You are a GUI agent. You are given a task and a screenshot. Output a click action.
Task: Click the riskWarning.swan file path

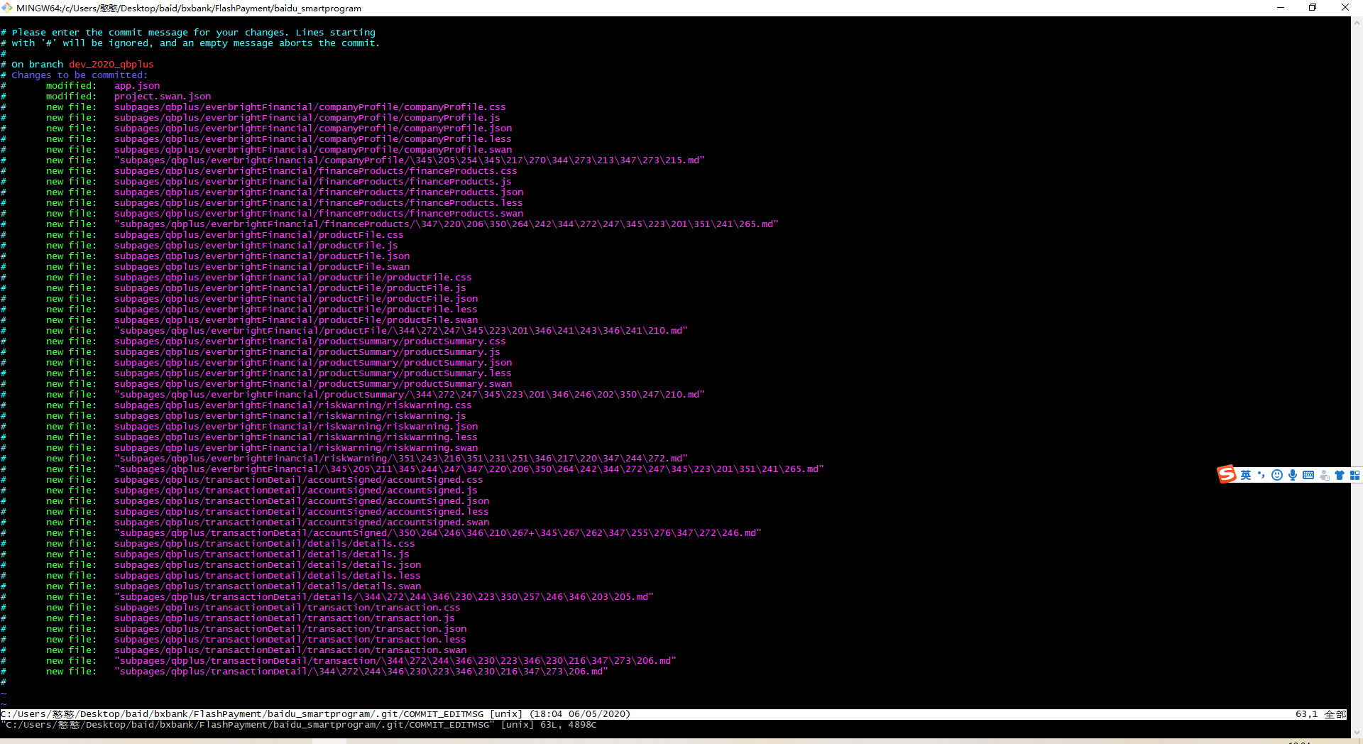[296, 448]
